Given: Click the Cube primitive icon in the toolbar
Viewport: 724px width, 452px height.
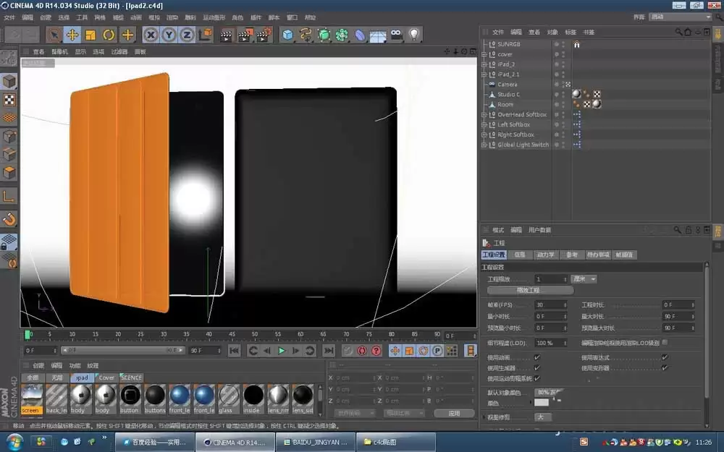Looking at the screenshot, I should tap(287, 34).
